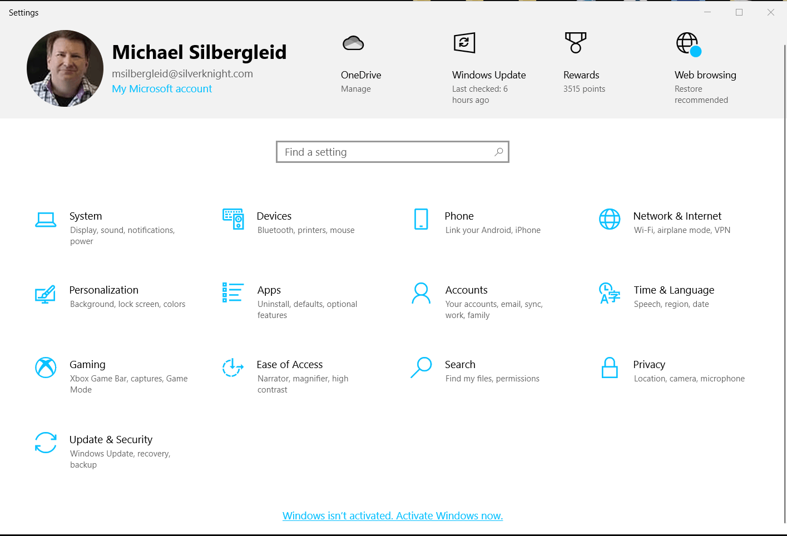The image size is (787, 536).
Task: Click the Time & Language heading
Action: point(674,290)
